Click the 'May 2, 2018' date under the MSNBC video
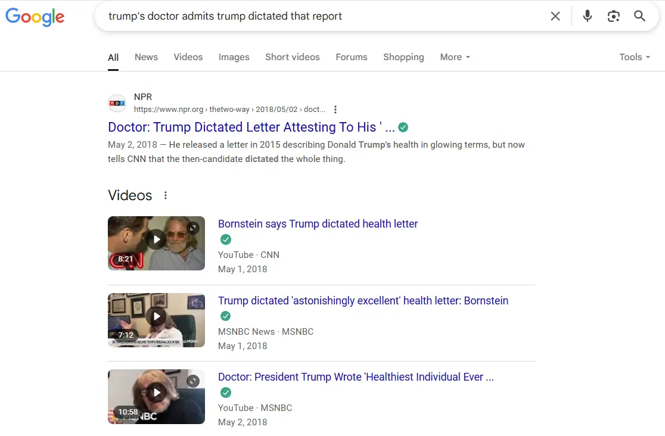 (x=243, y=422)
